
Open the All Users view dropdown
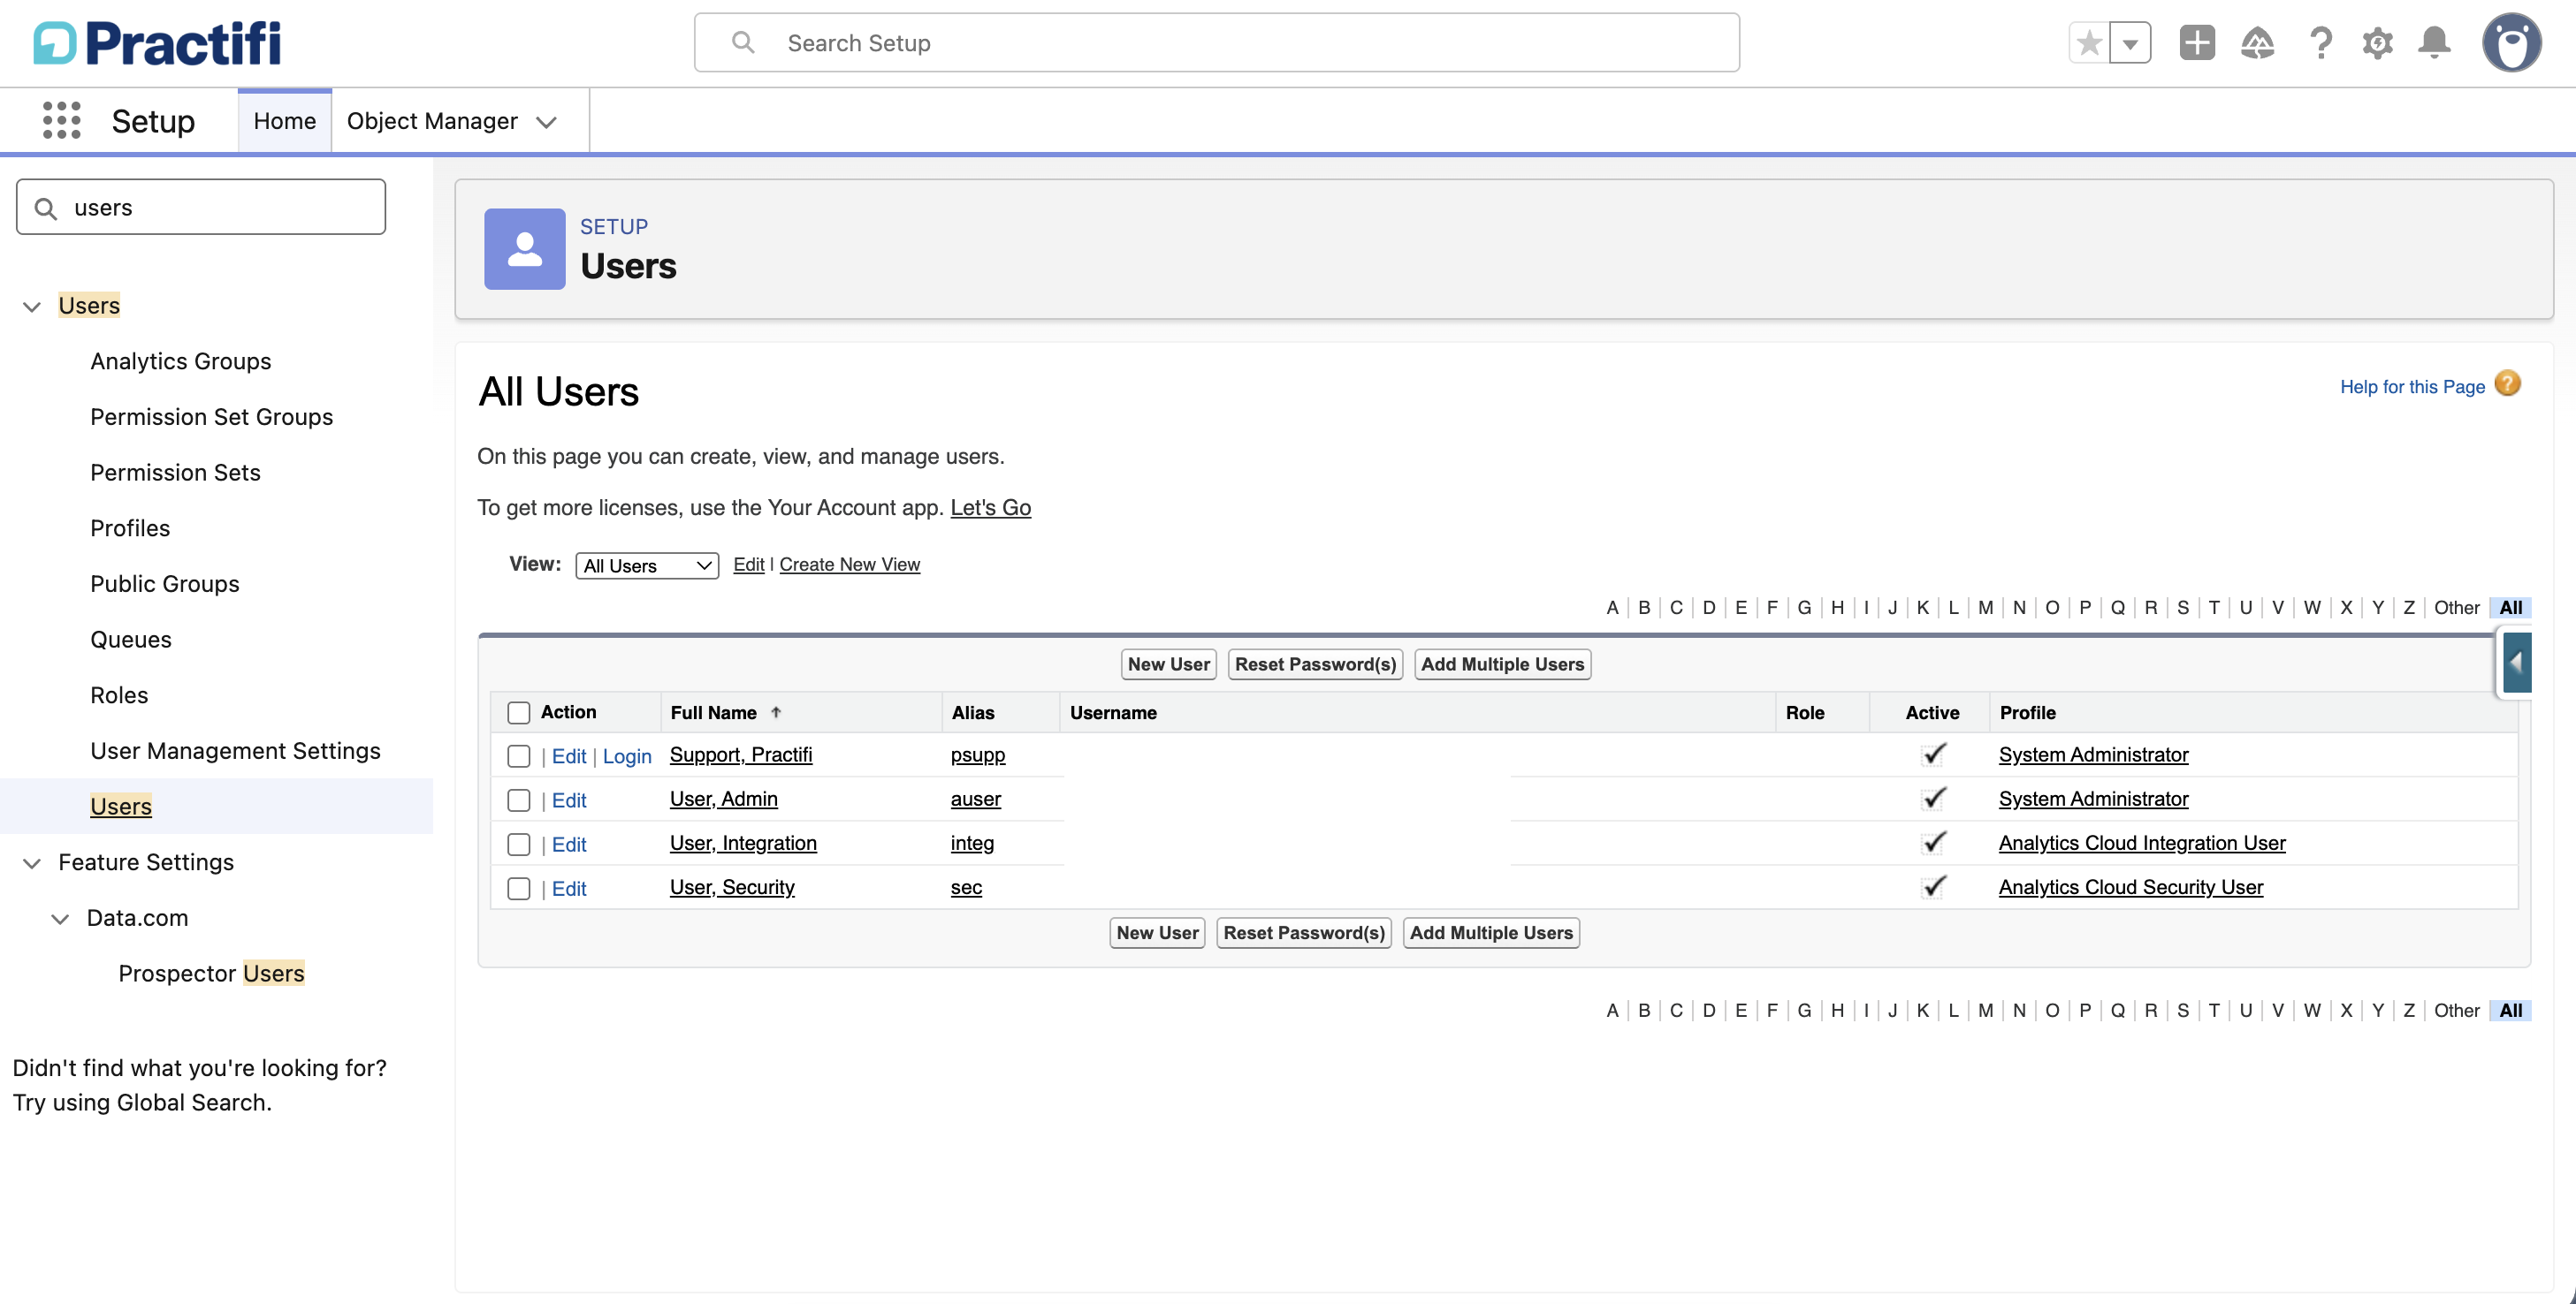647,565
